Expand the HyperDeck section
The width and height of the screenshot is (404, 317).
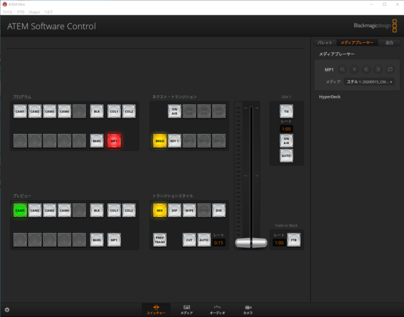click(x=330, y=97)
